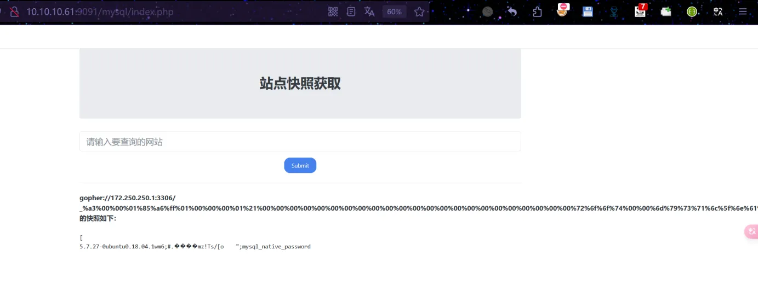758x291 pixels.
Task: Bookmark this page with the star icon
Action: (419, 11)
